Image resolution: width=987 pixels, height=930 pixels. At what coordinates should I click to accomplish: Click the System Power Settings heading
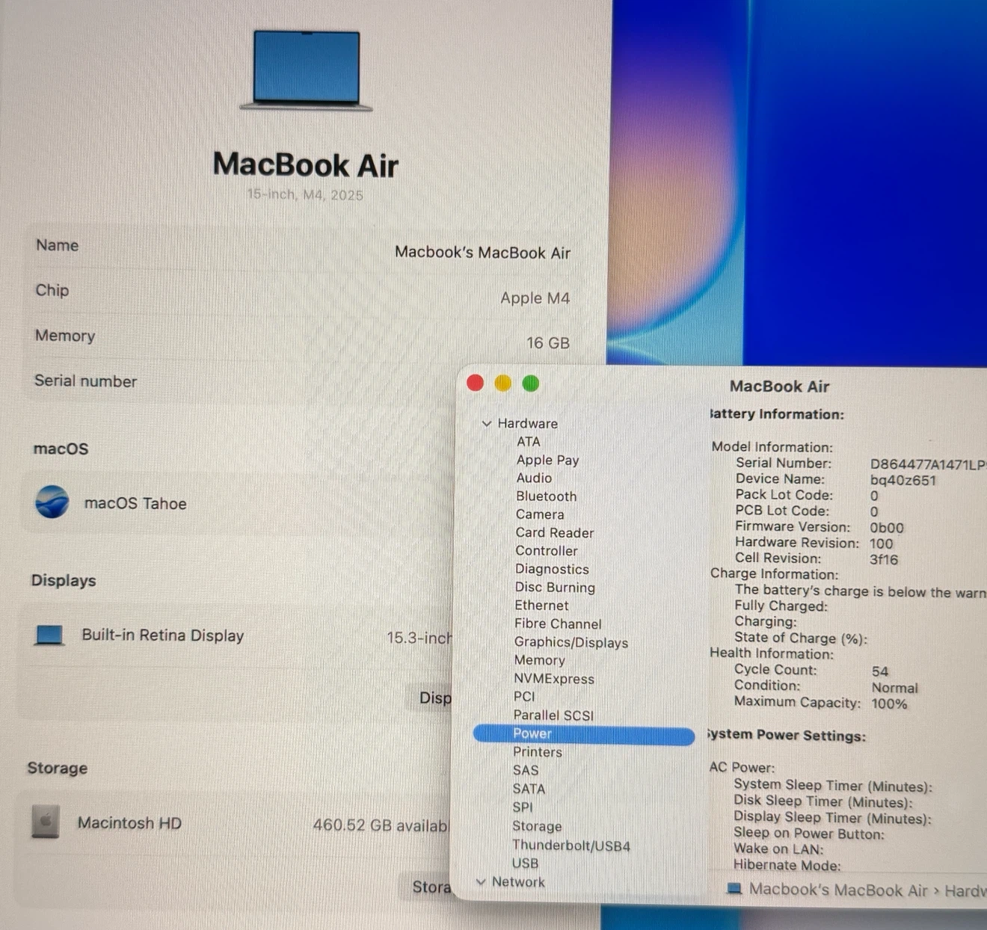tap(786, 735)
